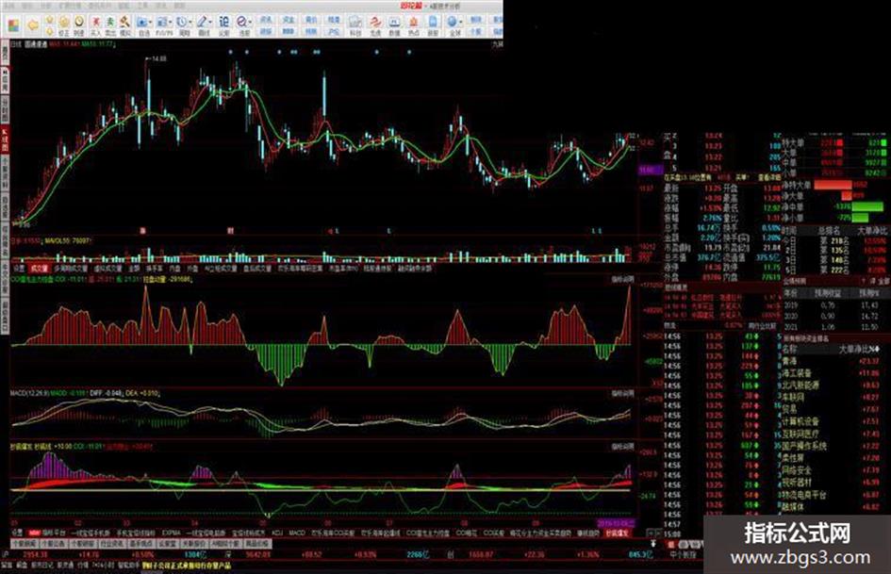891x574 pixels.
Task: Click the F10/F9 info toolbar icon
Action: coord(162,26)
